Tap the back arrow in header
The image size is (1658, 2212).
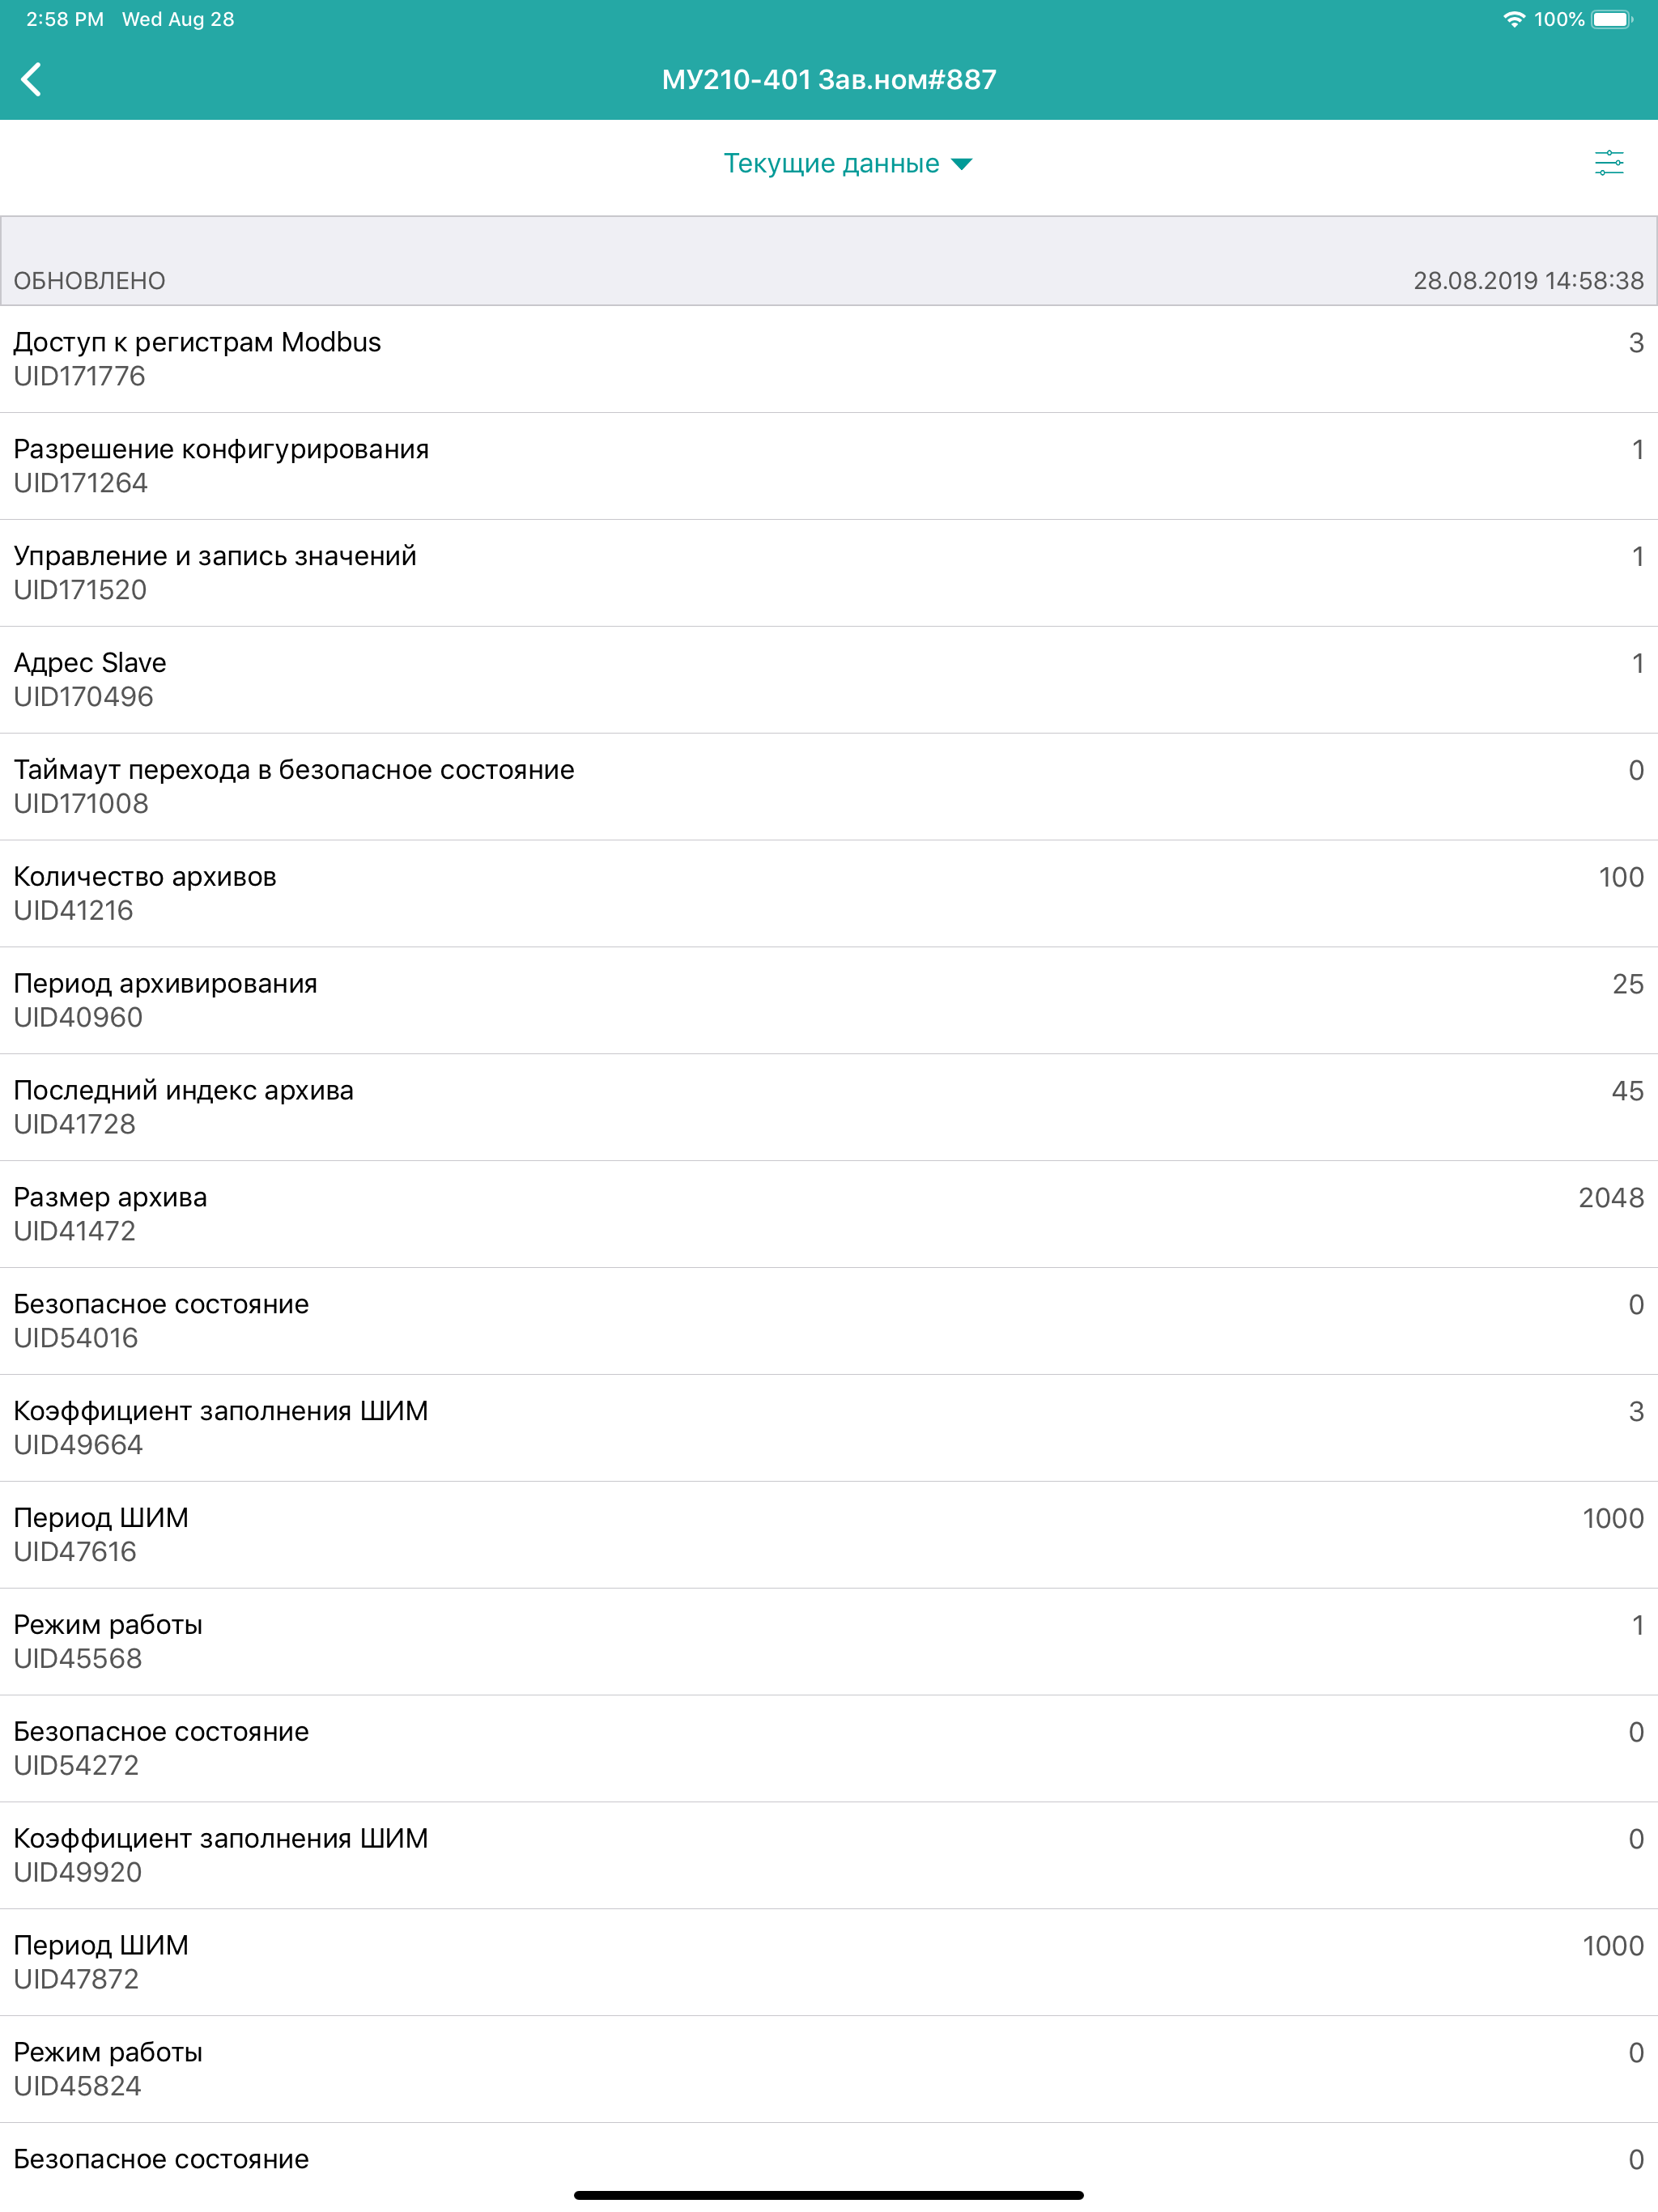31,79
